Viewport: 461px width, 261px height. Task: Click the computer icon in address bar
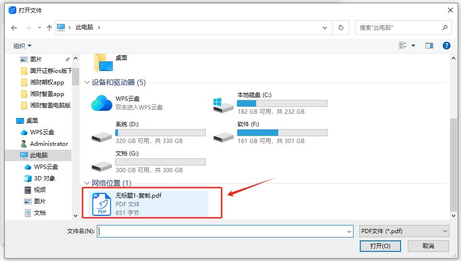61,27
